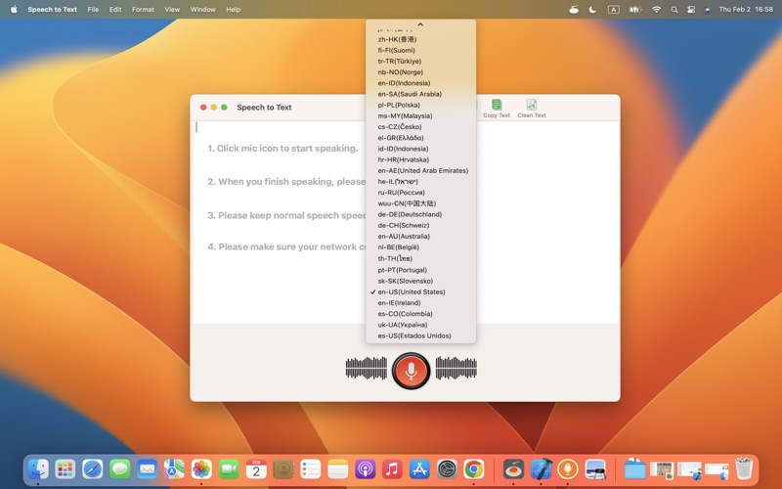Open Finder from the Dock
This screenshot has height=489, width=782.
tap(38, 469)
